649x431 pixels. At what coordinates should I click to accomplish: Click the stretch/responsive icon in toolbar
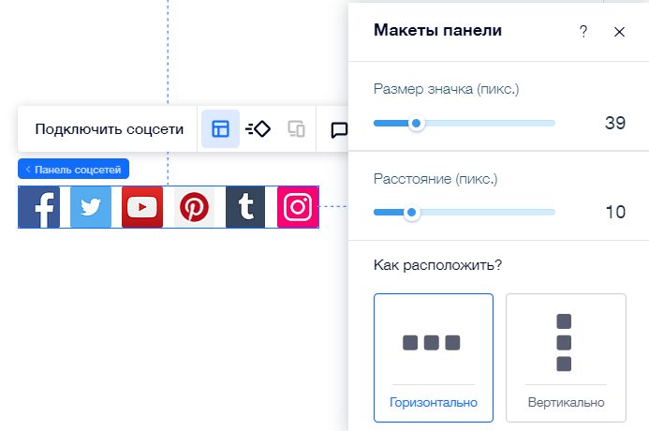coord(296,128)
